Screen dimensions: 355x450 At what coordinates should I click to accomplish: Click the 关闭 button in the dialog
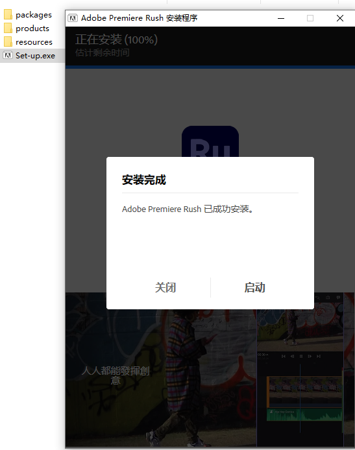point(165,287)
